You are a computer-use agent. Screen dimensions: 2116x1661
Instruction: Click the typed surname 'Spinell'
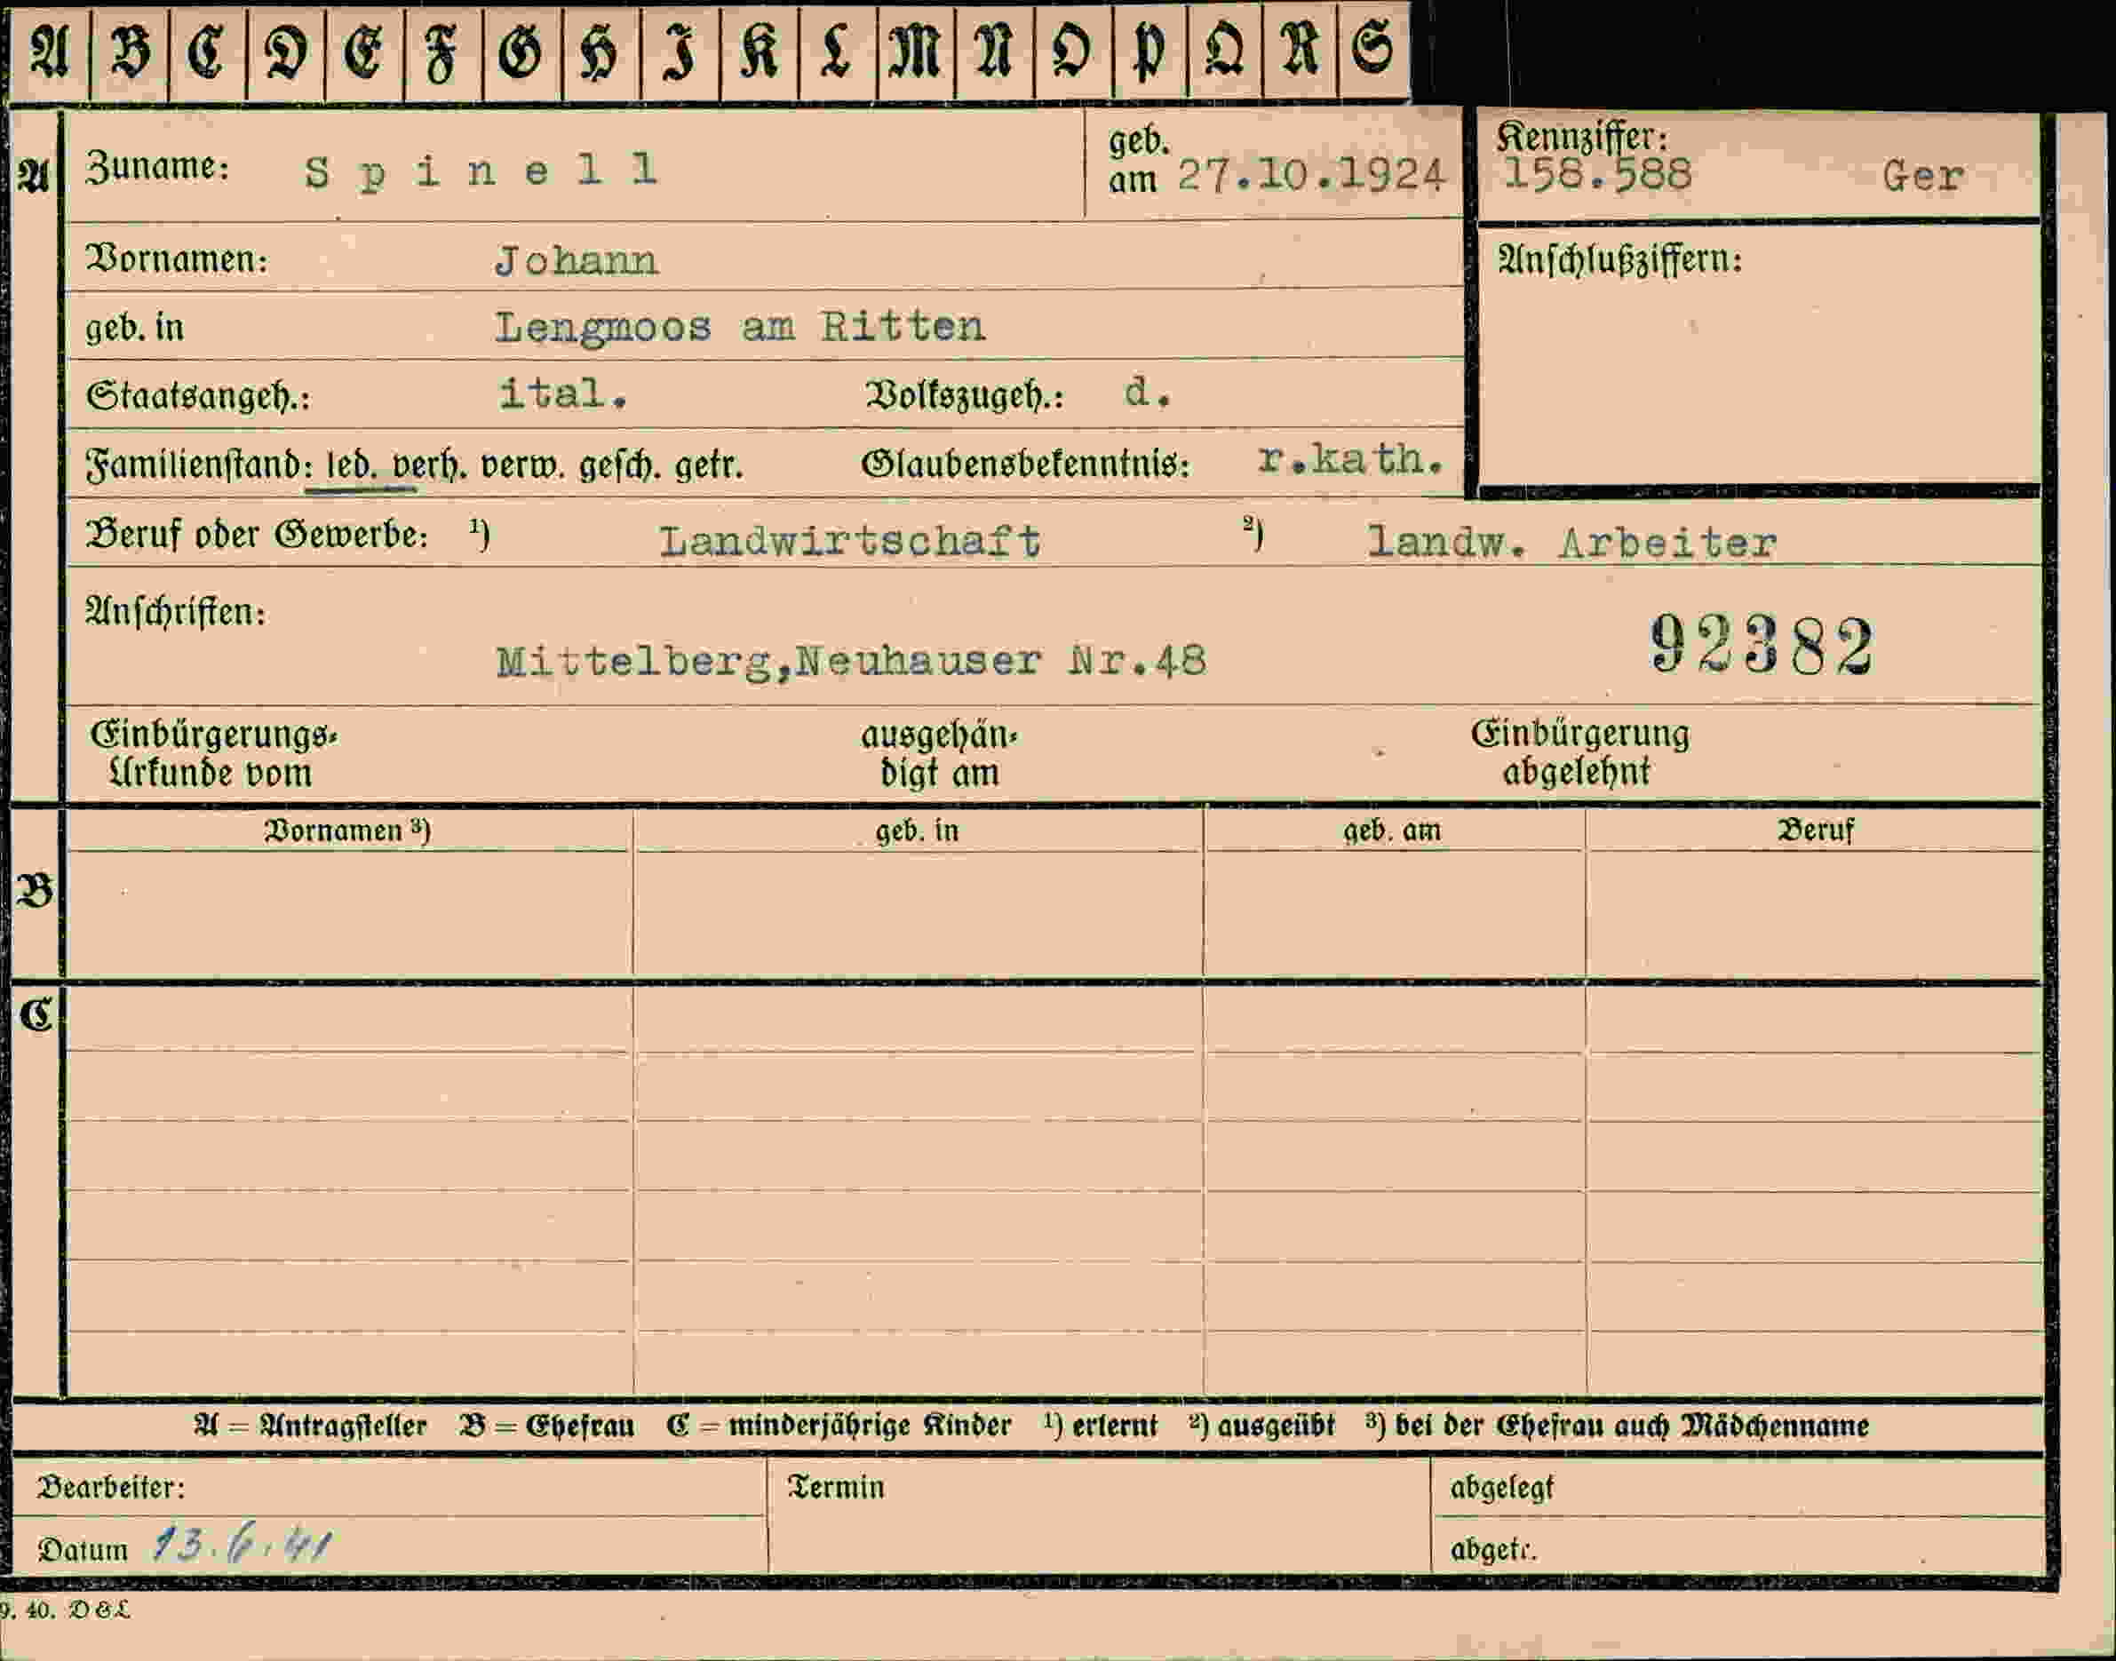point(481,172)
